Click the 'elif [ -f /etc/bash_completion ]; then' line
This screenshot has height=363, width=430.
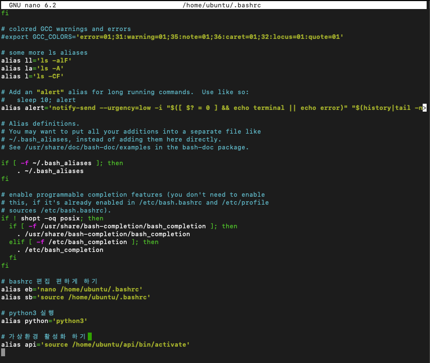pyautogui.click(x=84, y=242)
